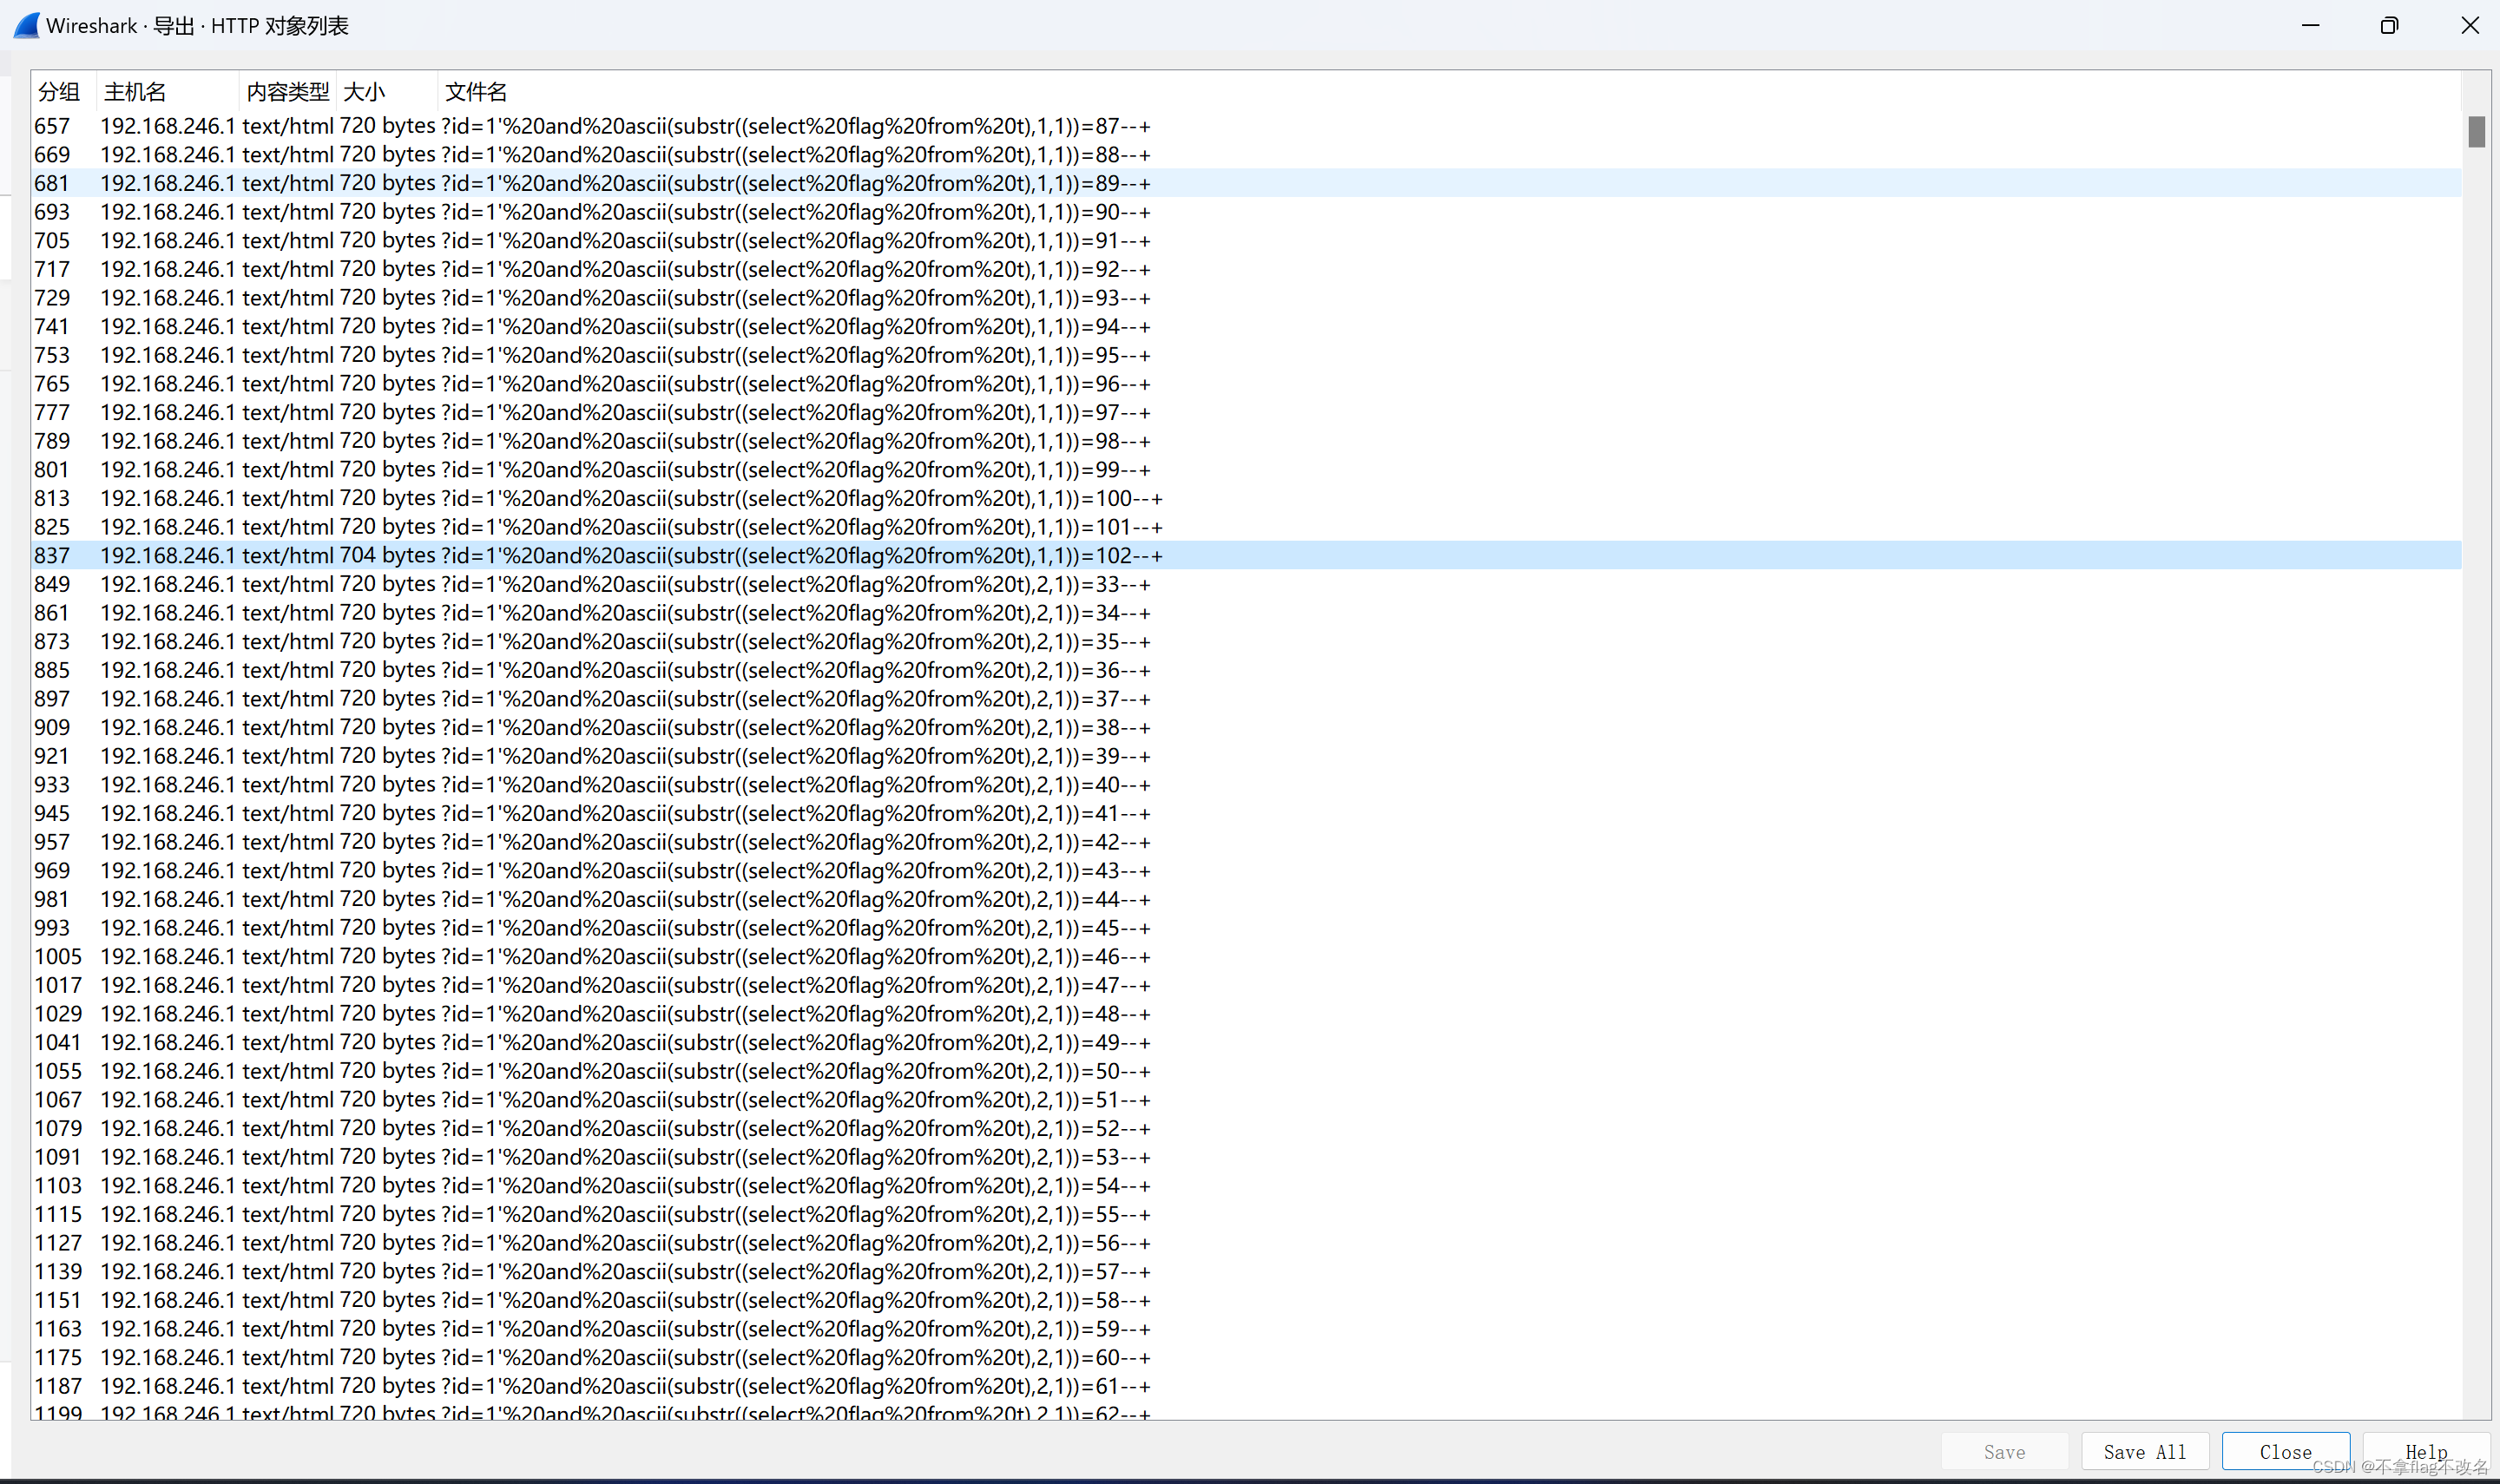2500x1484 pixels.
Task: Sort by the 文件名 column header
Action: pyautogui.click(x=1449, y=92)
